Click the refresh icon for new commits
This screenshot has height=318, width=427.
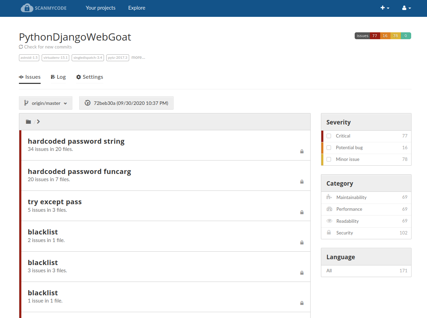(21, 47)
